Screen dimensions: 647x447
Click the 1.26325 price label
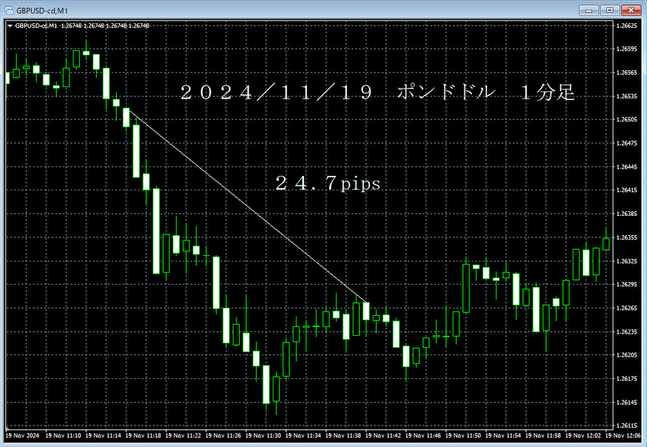626,261
